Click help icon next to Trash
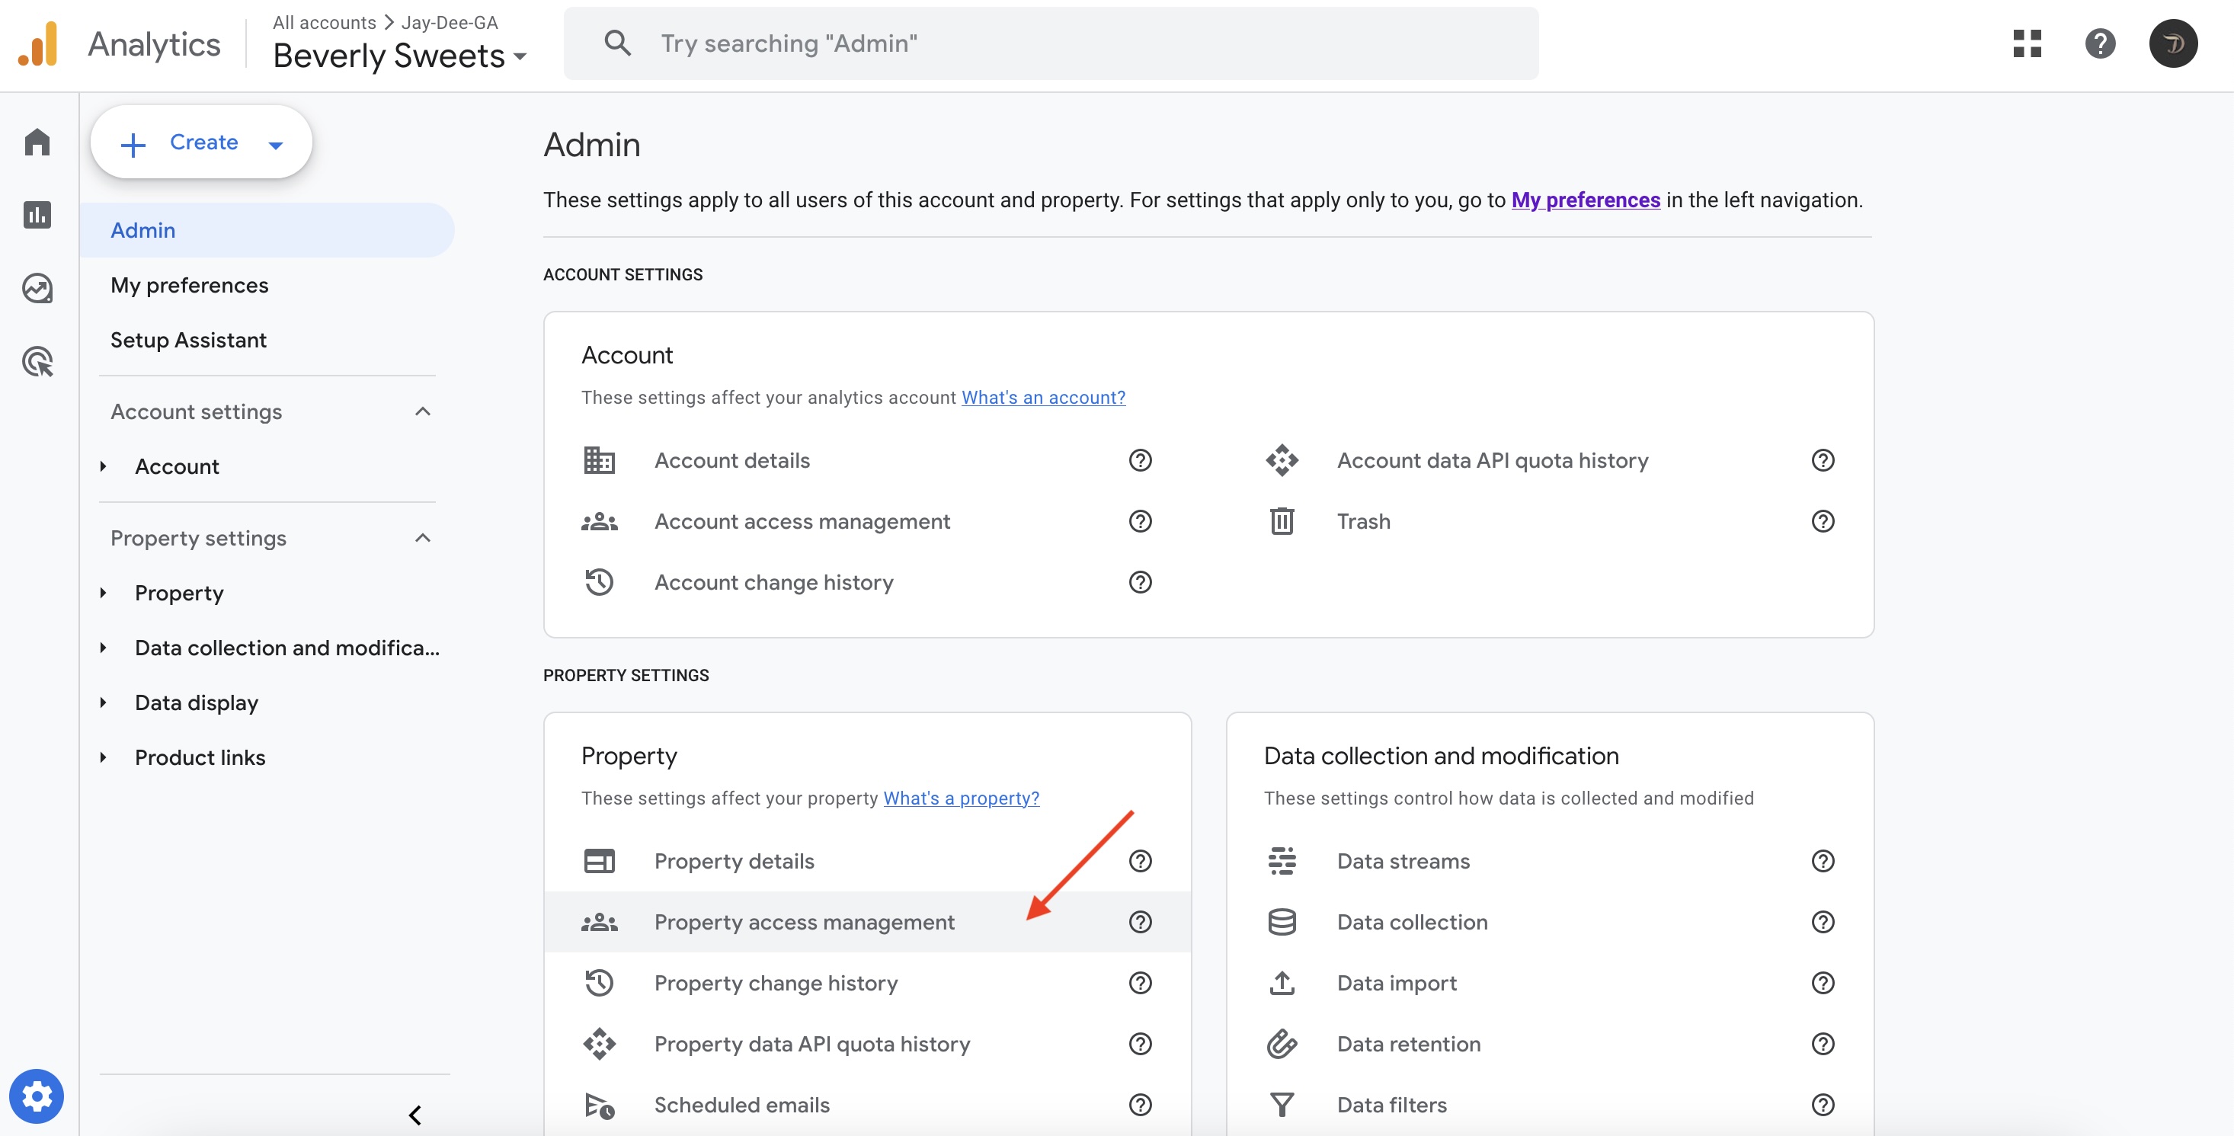This screenshot has width=2234, height=1136. (x=1822, y=521)
